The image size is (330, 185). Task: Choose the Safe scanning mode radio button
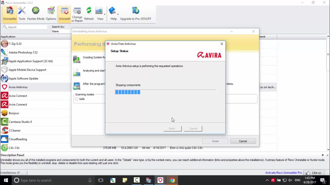[77, 99]
